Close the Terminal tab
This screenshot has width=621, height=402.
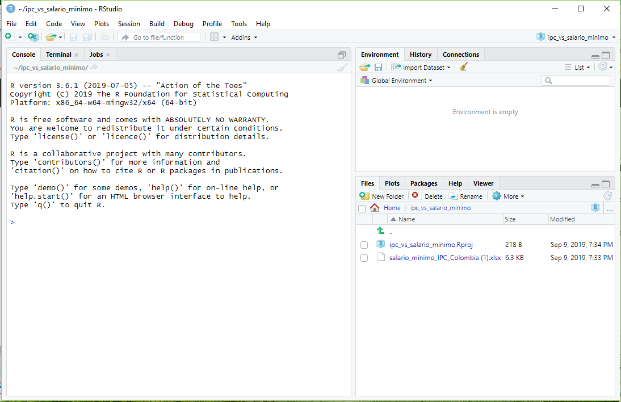pos(77,55)
